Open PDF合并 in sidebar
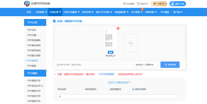 click(x=32, y=30)
